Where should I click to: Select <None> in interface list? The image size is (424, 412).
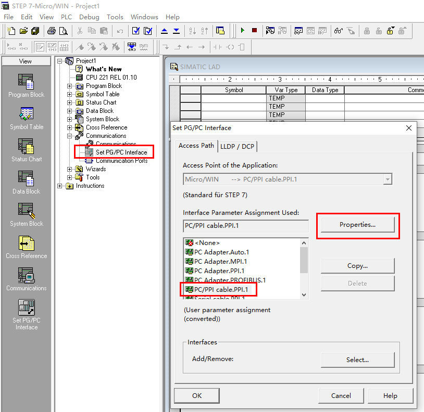point(202,243)
